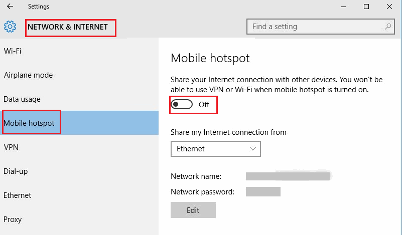The image size is (402, 235).
Task: Click the Edit button
Action: (x=193, y=210)
